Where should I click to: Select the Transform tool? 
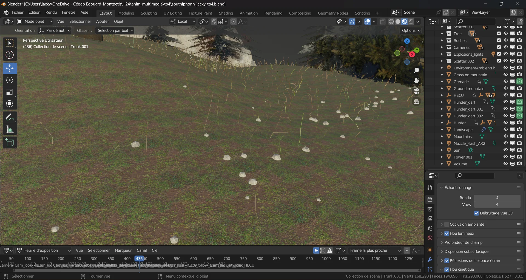(x=10, y=104)
